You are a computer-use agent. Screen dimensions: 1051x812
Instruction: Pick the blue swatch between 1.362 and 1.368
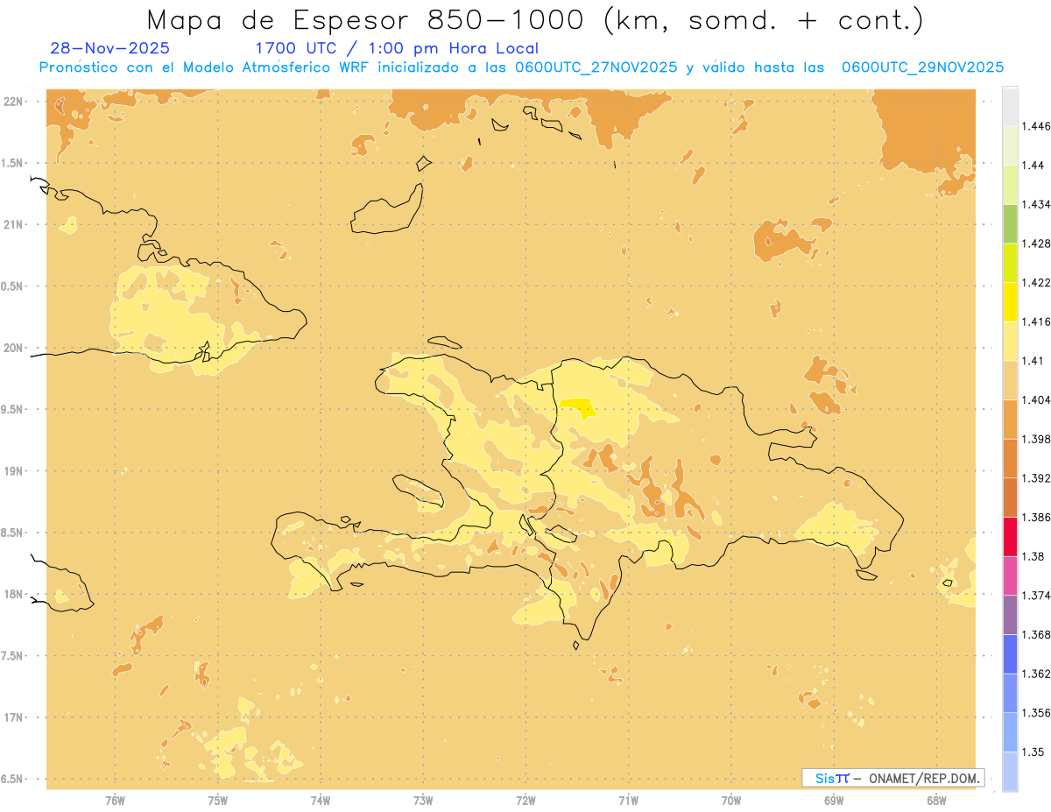pyautogui.click(x=1010, y=654)
